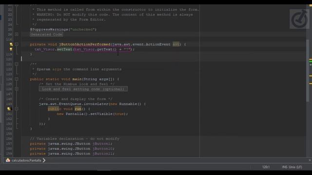The height and width of the screenshot is (175, 312).
Task: Click the class icon before calculadora.Pantalla breadcrumb
Action: point(8,160)
